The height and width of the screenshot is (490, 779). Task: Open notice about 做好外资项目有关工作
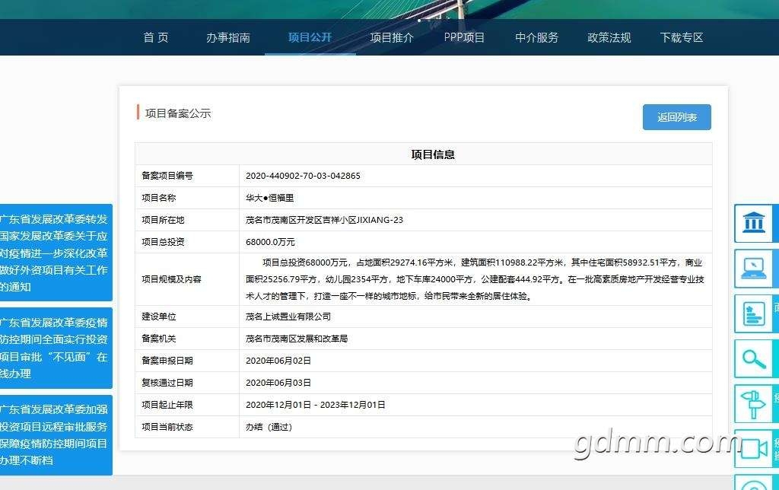(x=55, y=253)
